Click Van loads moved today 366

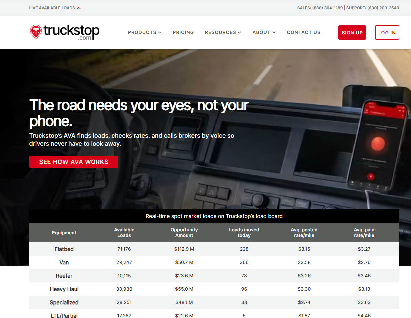click(x=244, y=262)
